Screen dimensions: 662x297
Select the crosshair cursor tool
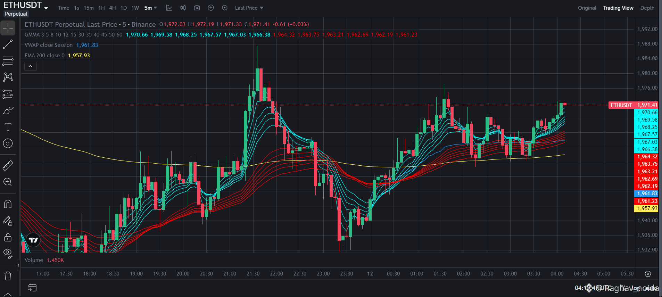[8, 28]
